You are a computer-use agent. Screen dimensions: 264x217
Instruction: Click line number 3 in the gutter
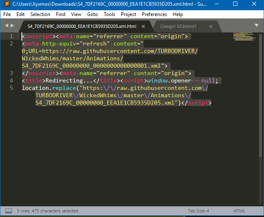point(11,73)
